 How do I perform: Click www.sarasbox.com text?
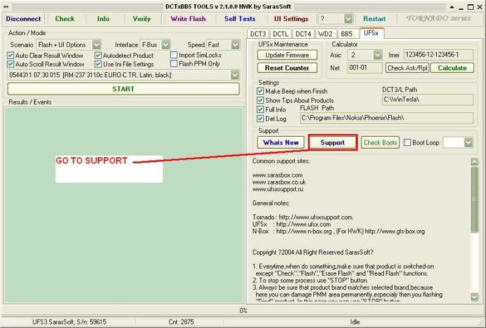coord(277,175)
